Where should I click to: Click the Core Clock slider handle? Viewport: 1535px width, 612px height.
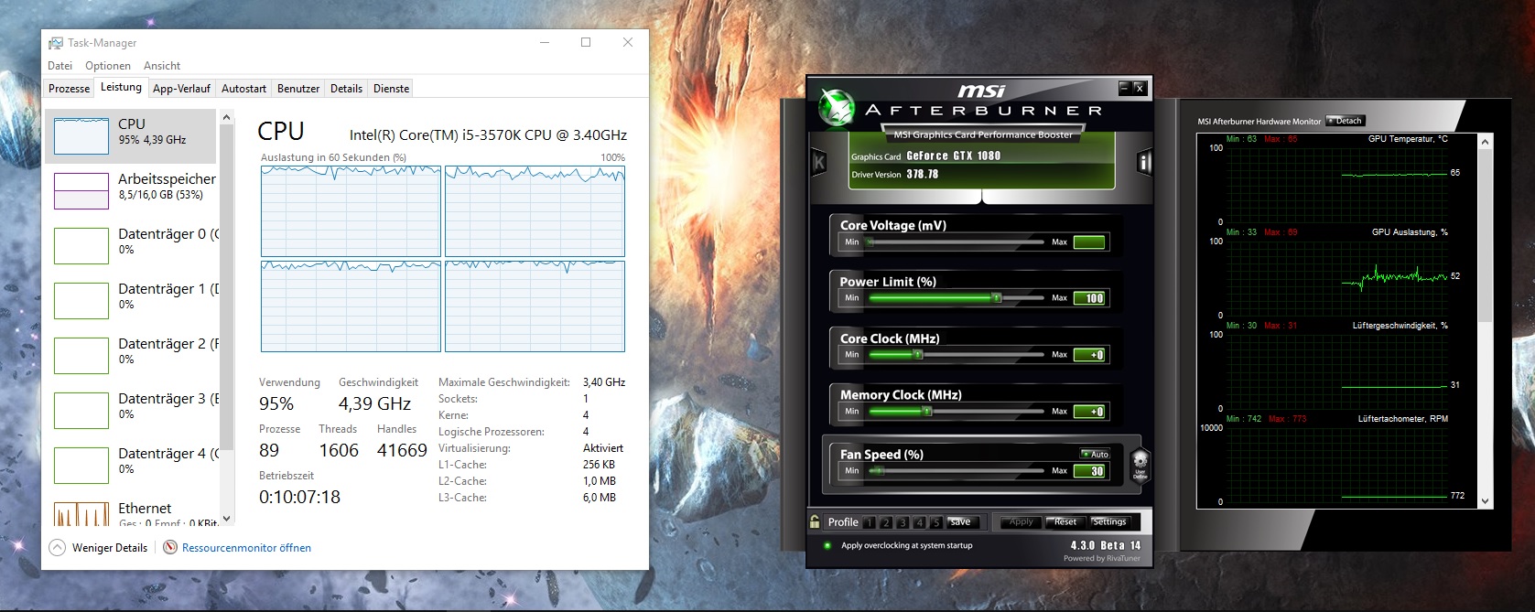click(918, 355)
